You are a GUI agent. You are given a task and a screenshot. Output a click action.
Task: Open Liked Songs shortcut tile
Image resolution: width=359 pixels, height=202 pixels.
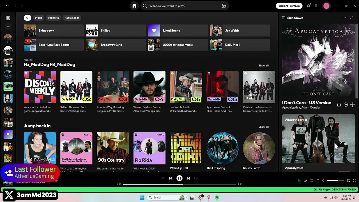[178, 31]
